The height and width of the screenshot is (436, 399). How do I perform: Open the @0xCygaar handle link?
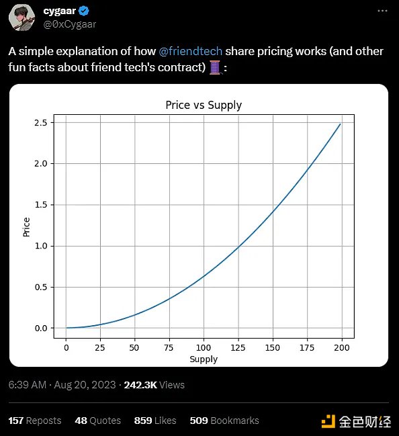pos(70,24)
